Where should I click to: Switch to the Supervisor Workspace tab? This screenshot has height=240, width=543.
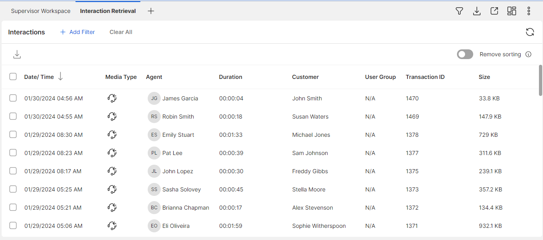coord(41,11)
